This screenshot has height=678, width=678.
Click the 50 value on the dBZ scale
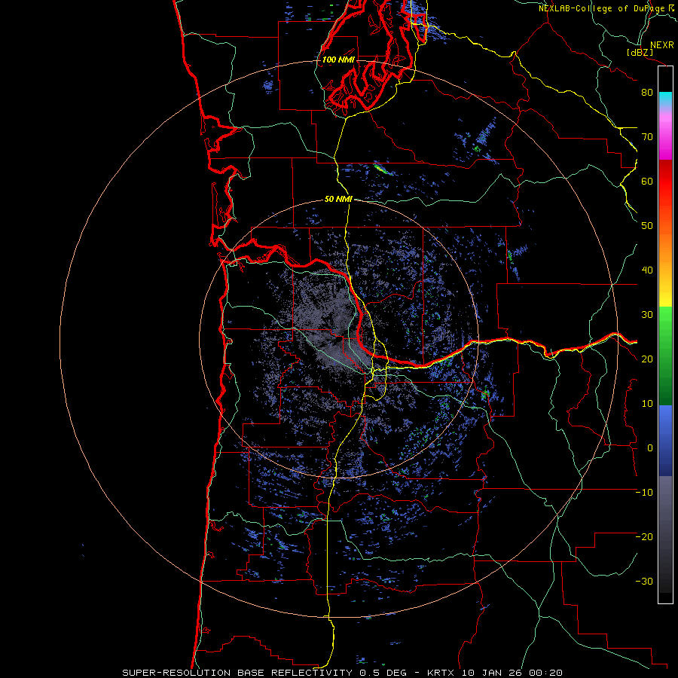(x=647, y=226)
